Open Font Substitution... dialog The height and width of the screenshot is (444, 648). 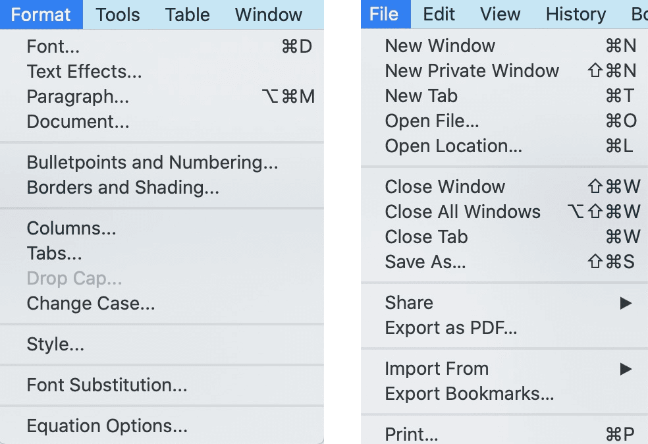(x=107, y=385)
